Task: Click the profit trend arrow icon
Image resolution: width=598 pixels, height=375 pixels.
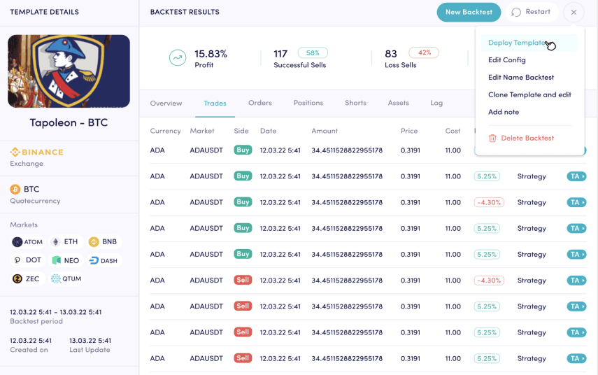Action: 178,58
